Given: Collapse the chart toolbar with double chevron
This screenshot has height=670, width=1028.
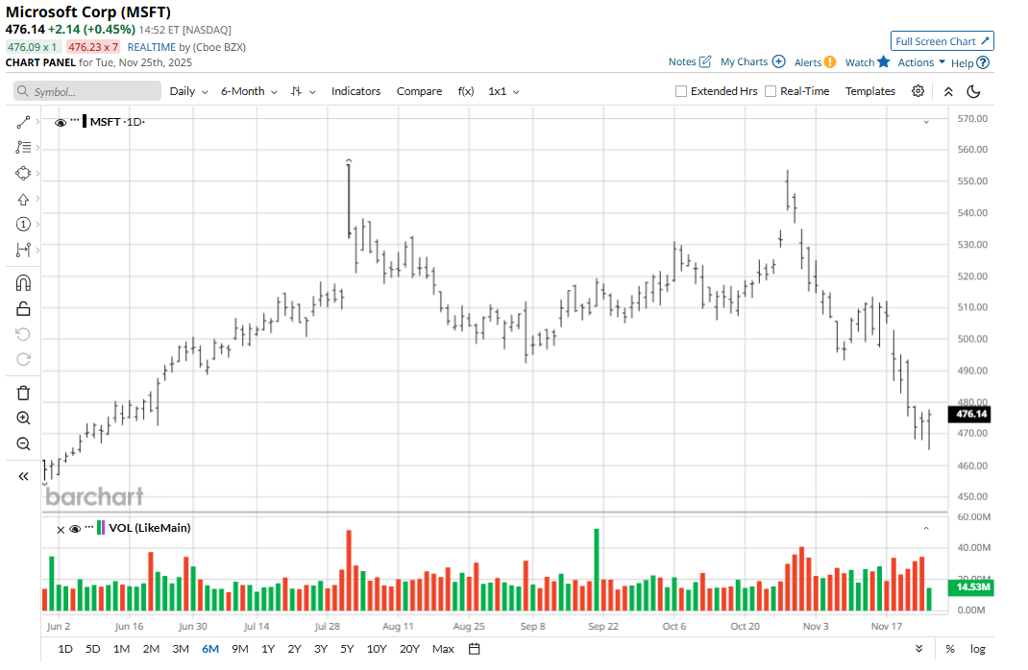Looking at the screenshot, I should [948, 92].
